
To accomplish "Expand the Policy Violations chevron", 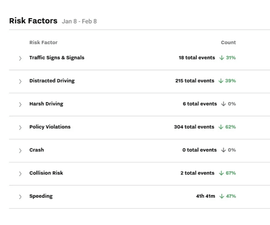I will [x=20, y=128].
